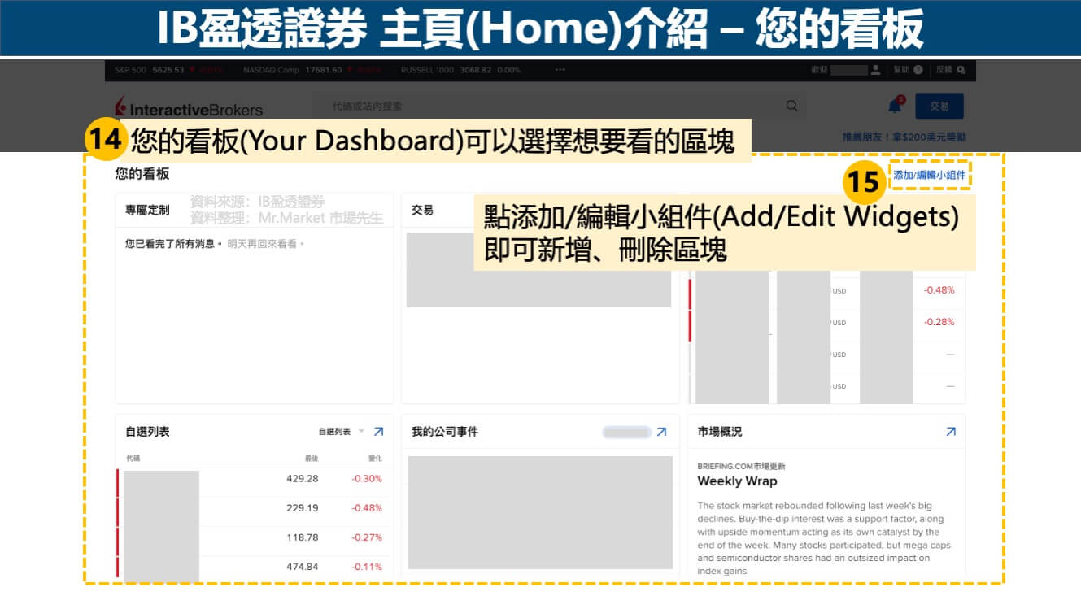Viewport: 1081px width, 596px height.
Task: Click the 反饋 feedback icon
Action: [961, 70]
